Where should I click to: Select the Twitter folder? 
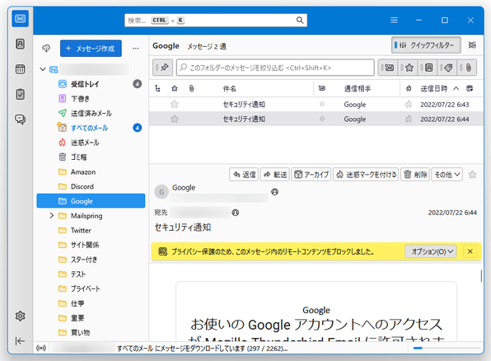(x=91, y=230)
